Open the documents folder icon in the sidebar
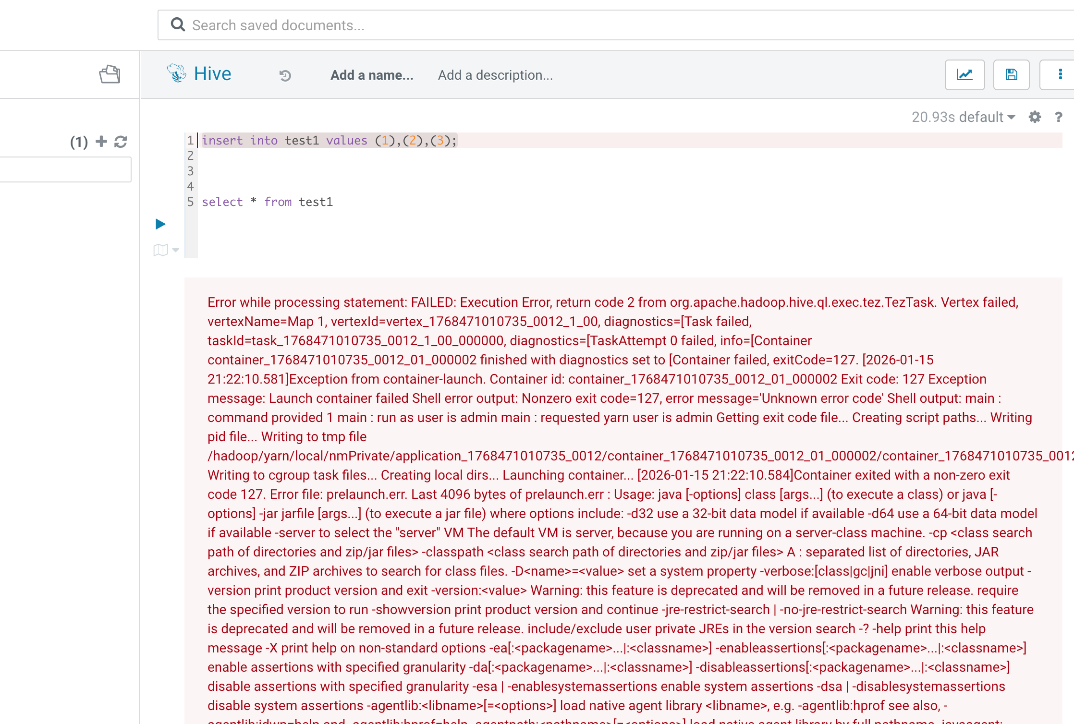 pos(110,74)
